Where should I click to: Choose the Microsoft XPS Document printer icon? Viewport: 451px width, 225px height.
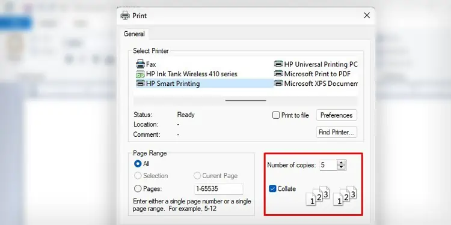278,83
